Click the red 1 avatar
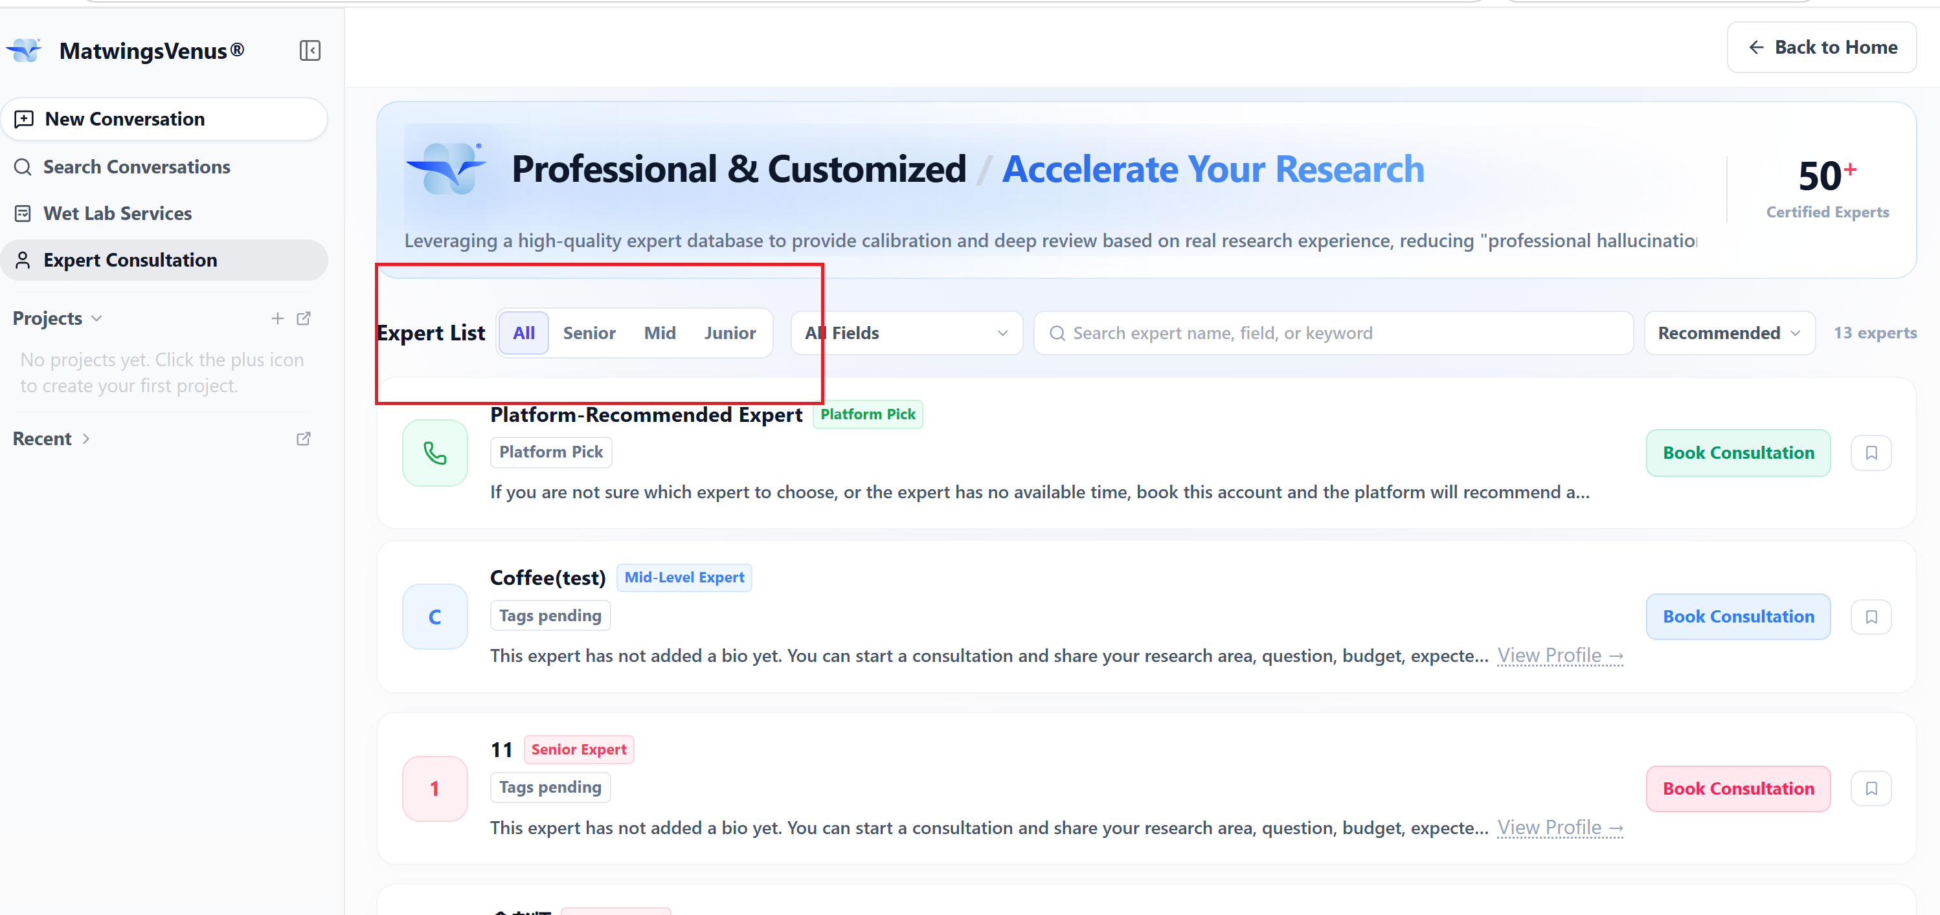 pos(434,789)
